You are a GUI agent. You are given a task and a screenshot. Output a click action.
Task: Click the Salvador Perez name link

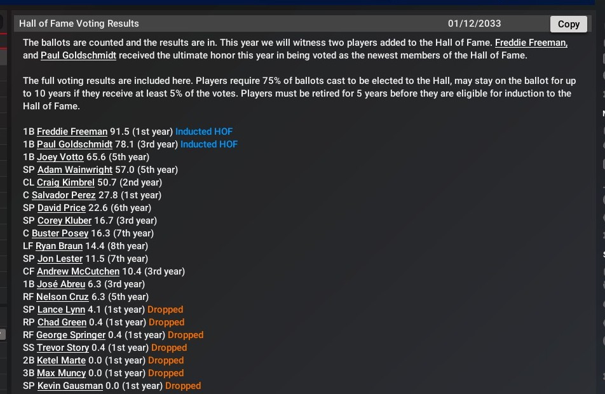64,195
